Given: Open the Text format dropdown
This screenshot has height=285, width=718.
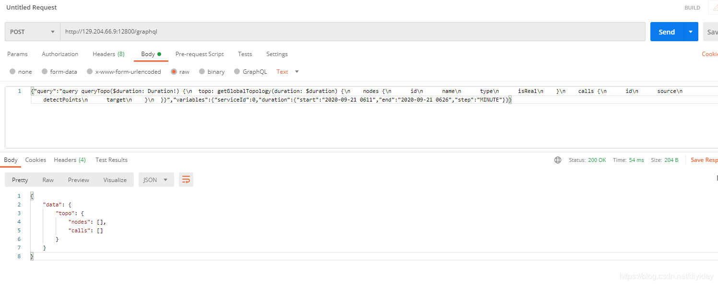Looking at the screenshot, I should 288,71.
